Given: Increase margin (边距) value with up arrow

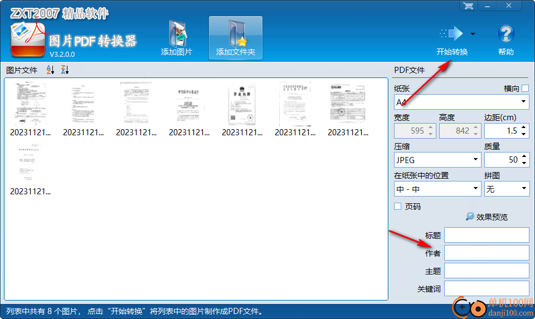Looking at the screenshot, I should (x=524, y=127).
